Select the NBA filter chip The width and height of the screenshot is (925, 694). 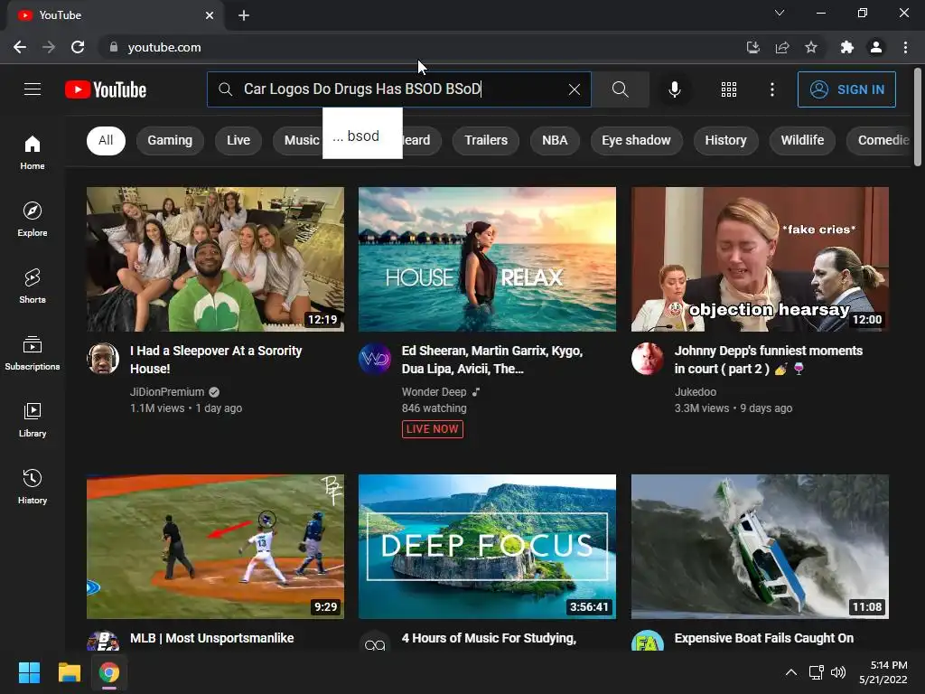point(555,140)
